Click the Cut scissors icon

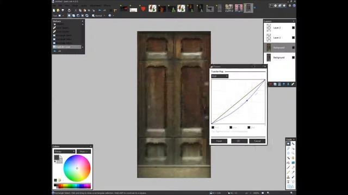point(76,10)
